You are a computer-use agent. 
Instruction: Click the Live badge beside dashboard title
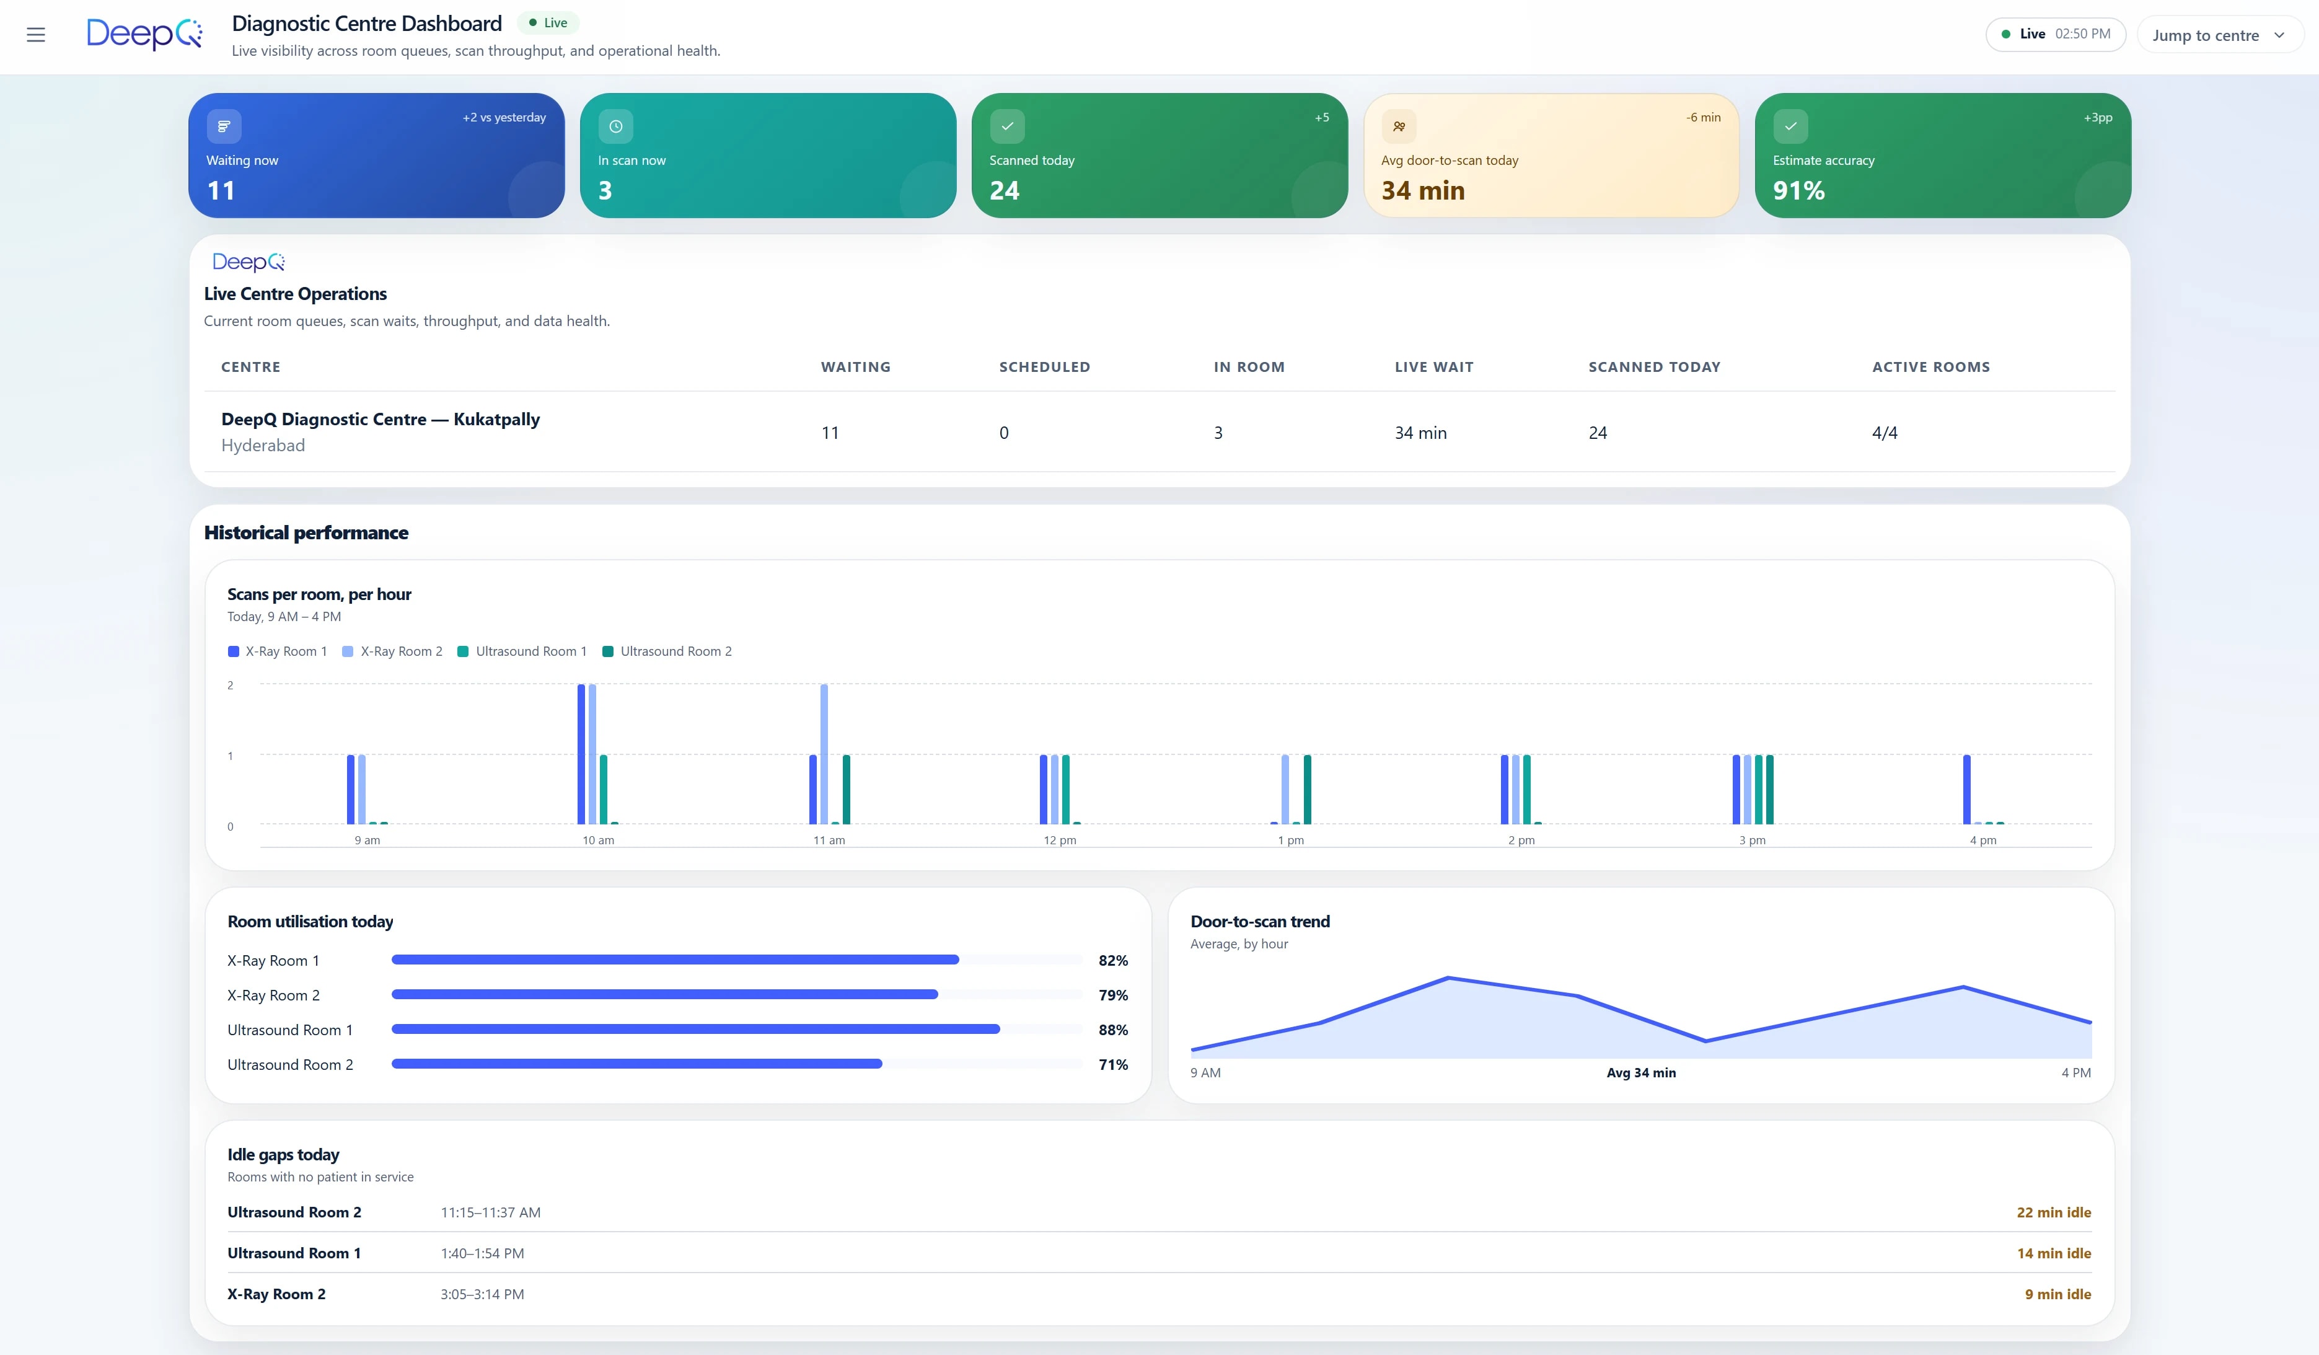[x=548, y=23]
